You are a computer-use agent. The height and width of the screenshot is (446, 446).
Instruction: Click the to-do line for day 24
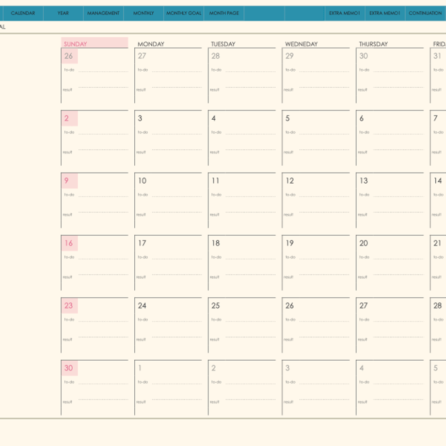(x=176, y=321)
